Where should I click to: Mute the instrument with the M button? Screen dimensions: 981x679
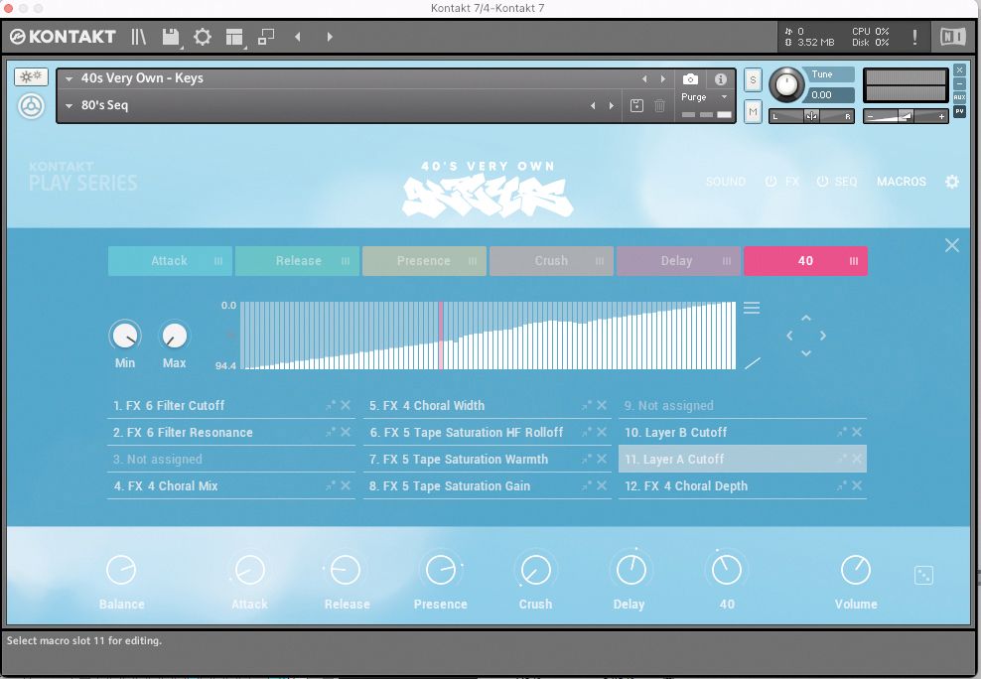coord(752,112)
